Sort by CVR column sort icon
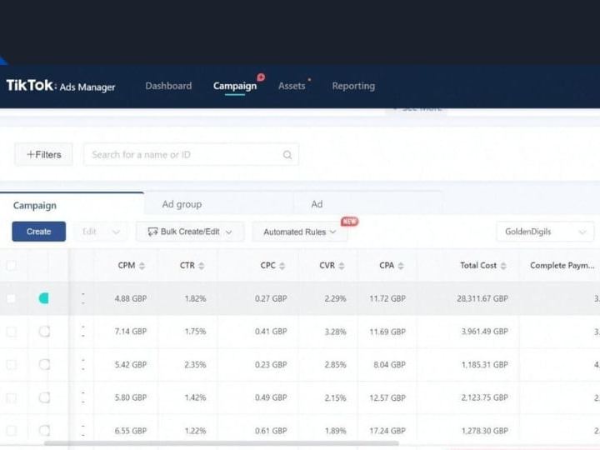Image resolution: width=600 pixels, height=450 pixels. point(342,266)
